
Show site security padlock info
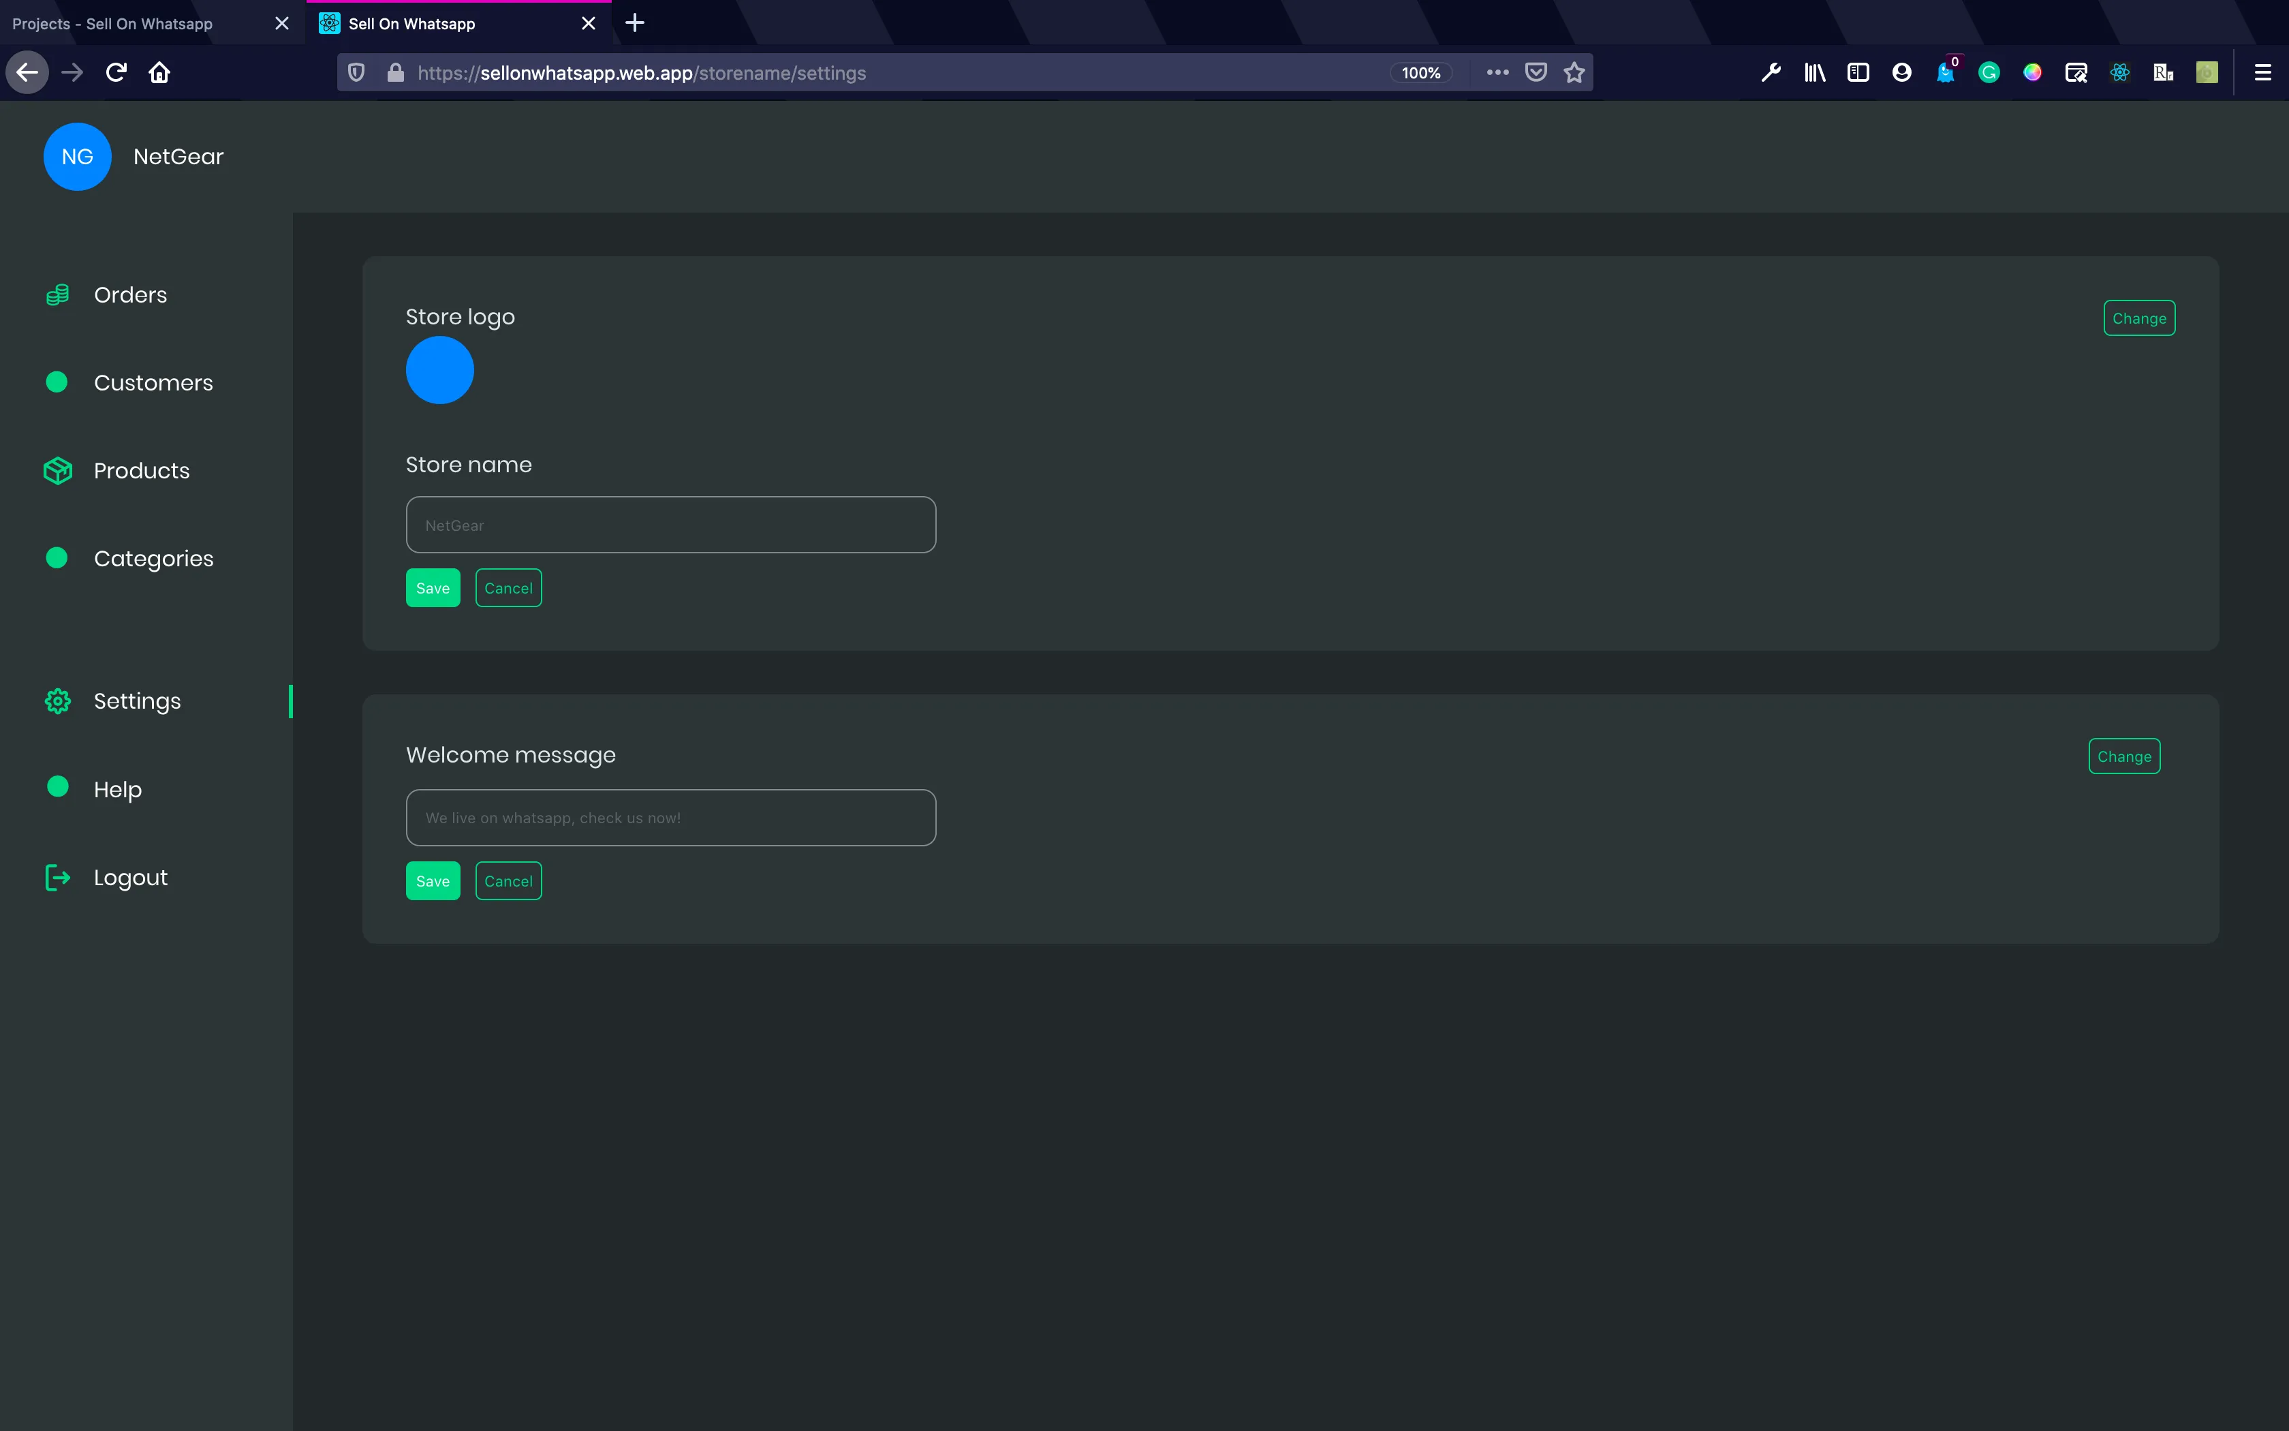(395, 73)
